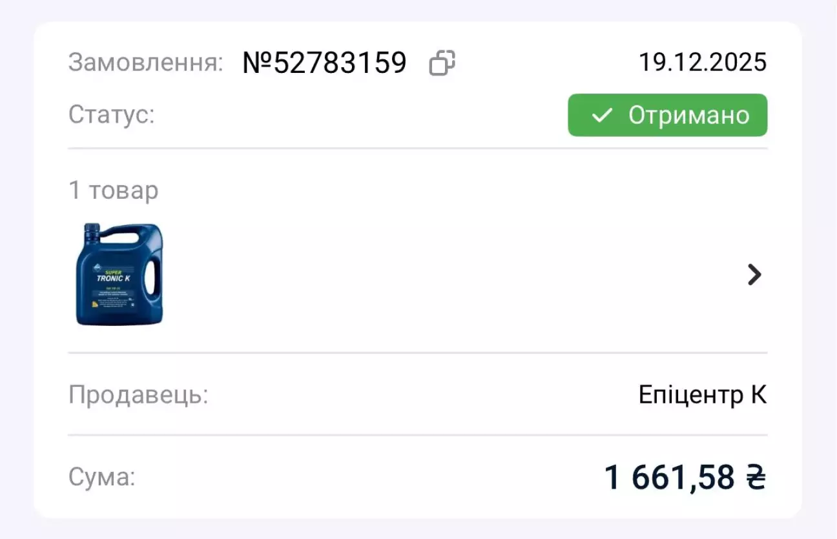Open the Super Tronic K product thumbnail
The image size is (837, 539).
click(119, 274)
